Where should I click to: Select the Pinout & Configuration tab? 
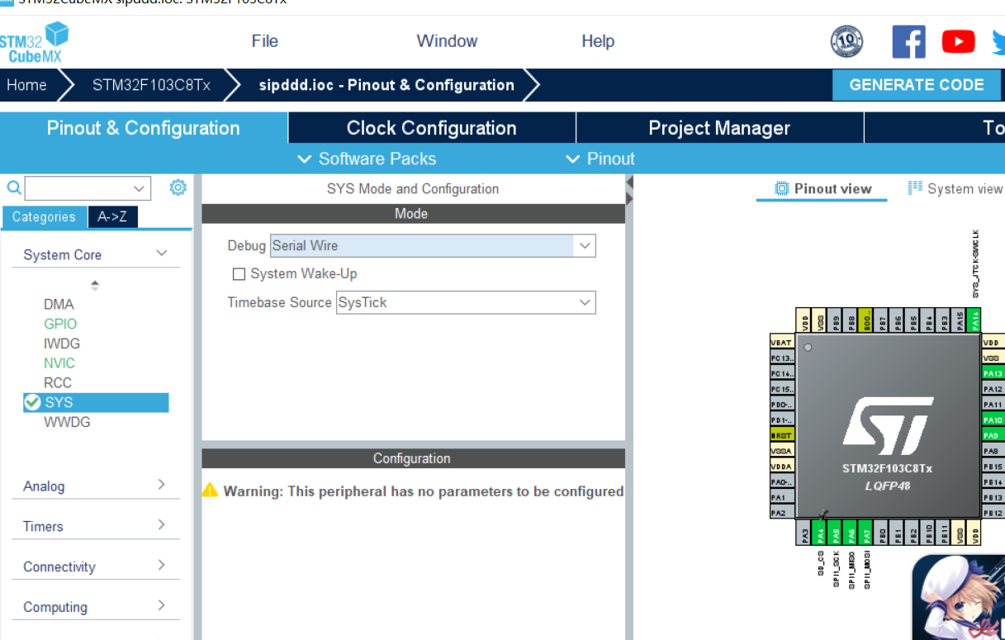click(x=144, y=128)
